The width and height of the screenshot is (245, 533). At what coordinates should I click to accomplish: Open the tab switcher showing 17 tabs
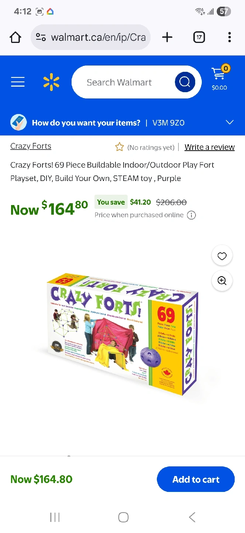pyautogui.click(x=199, y=37)
